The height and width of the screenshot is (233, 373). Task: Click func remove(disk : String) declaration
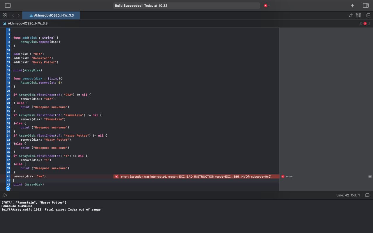pyautogui.click(x=38, y=79)
